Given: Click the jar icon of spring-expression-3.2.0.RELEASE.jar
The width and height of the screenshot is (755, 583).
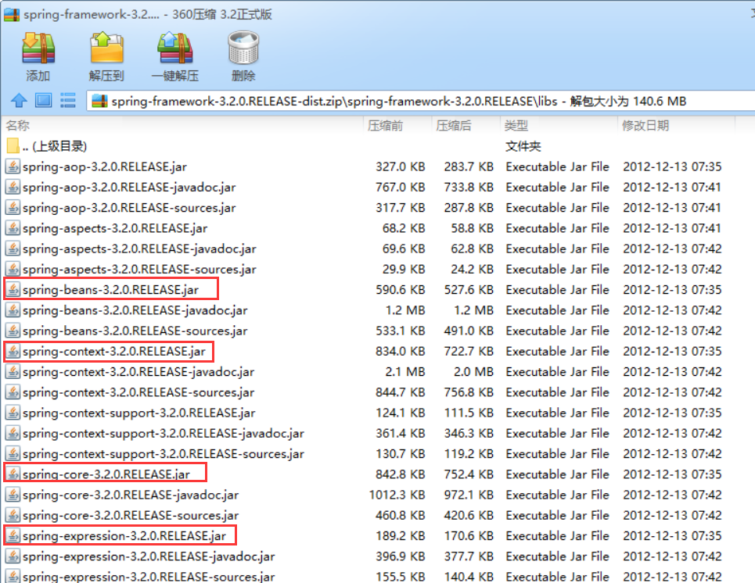Looking at the screenshot, I should point(13,536).
